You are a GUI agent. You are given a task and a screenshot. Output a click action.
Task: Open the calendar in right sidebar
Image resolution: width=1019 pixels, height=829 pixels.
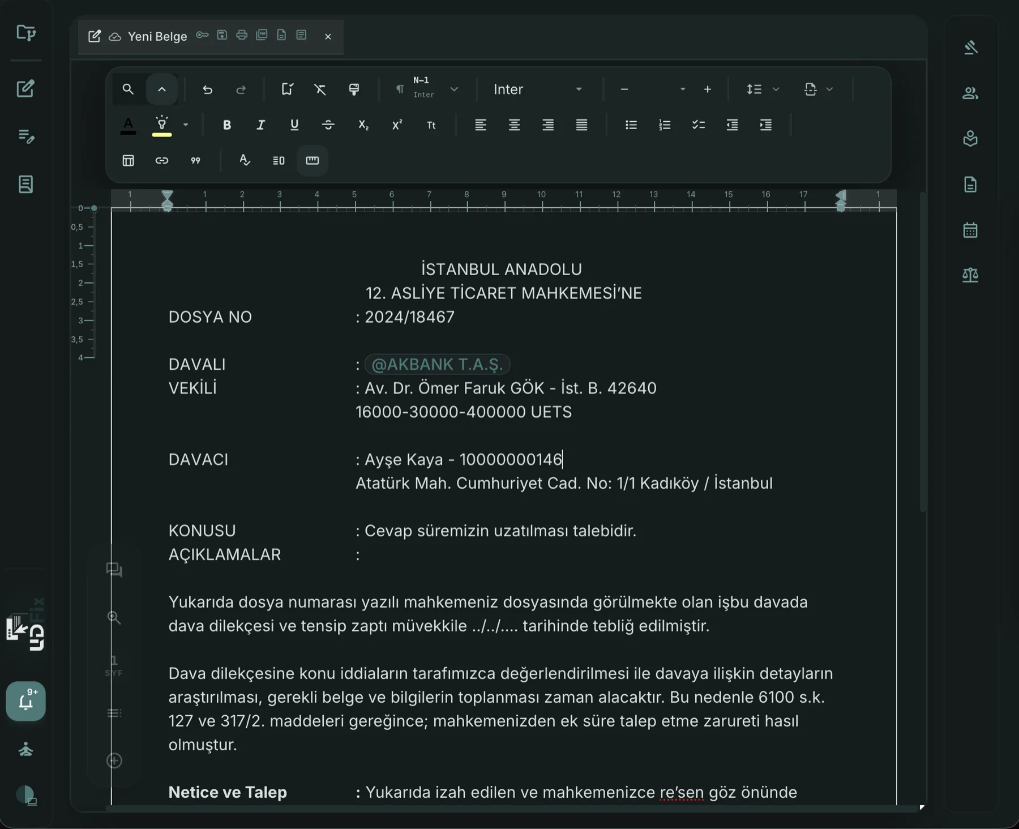(x=970, y=230)
